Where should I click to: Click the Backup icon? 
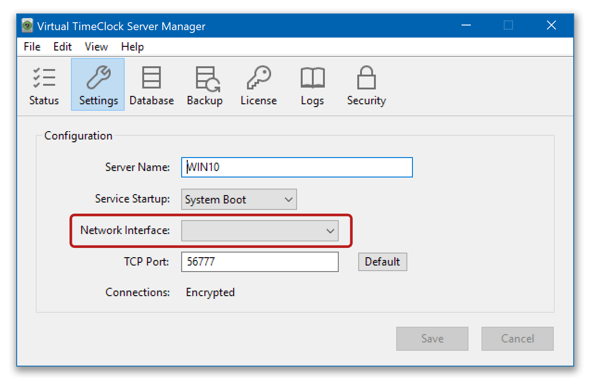[205, 84]
